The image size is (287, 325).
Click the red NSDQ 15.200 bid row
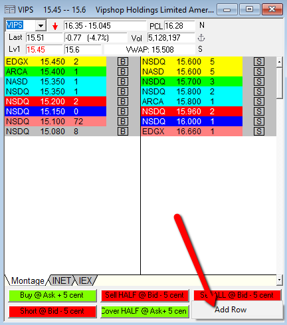click(x=55, y=102)
